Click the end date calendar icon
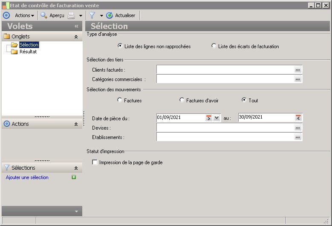The image size is (332, 226). pyautogui.click(x=298, y=118)
